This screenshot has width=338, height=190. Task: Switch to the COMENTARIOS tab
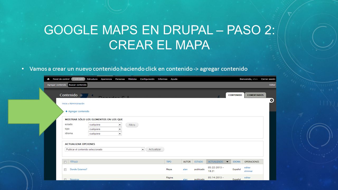click(x=255, y=95)
